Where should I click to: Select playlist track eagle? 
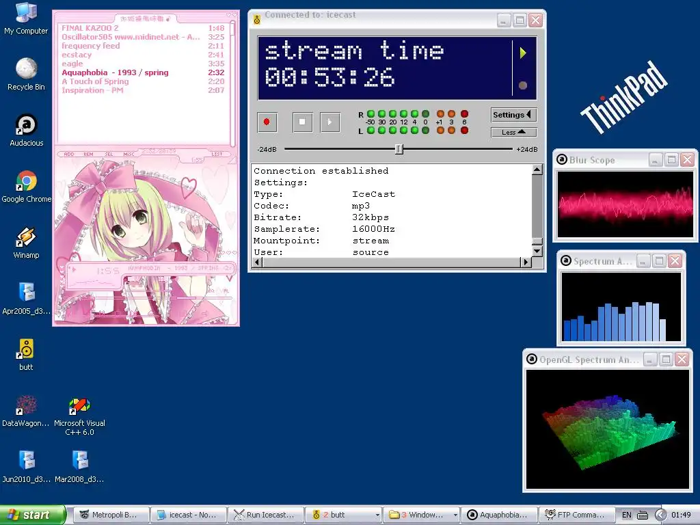(143, 64)
